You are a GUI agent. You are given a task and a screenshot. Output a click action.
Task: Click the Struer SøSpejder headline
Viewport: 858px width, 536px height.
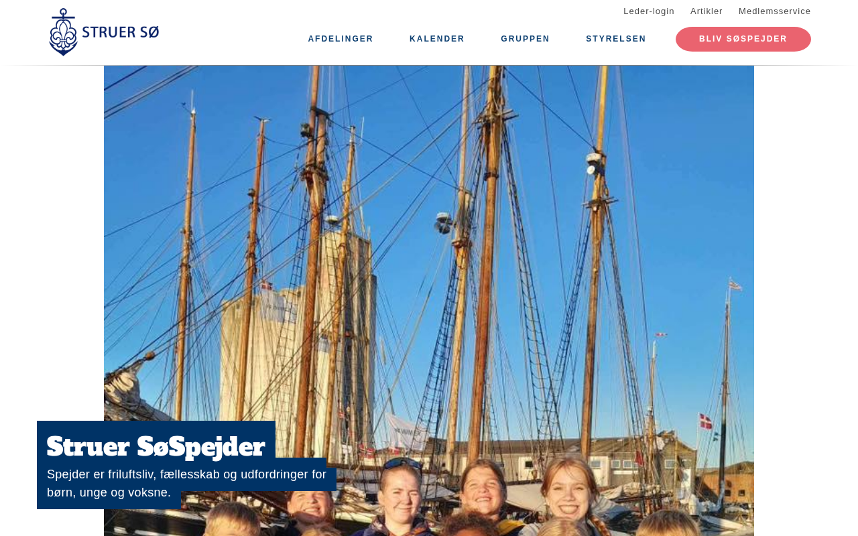point(156,446)
